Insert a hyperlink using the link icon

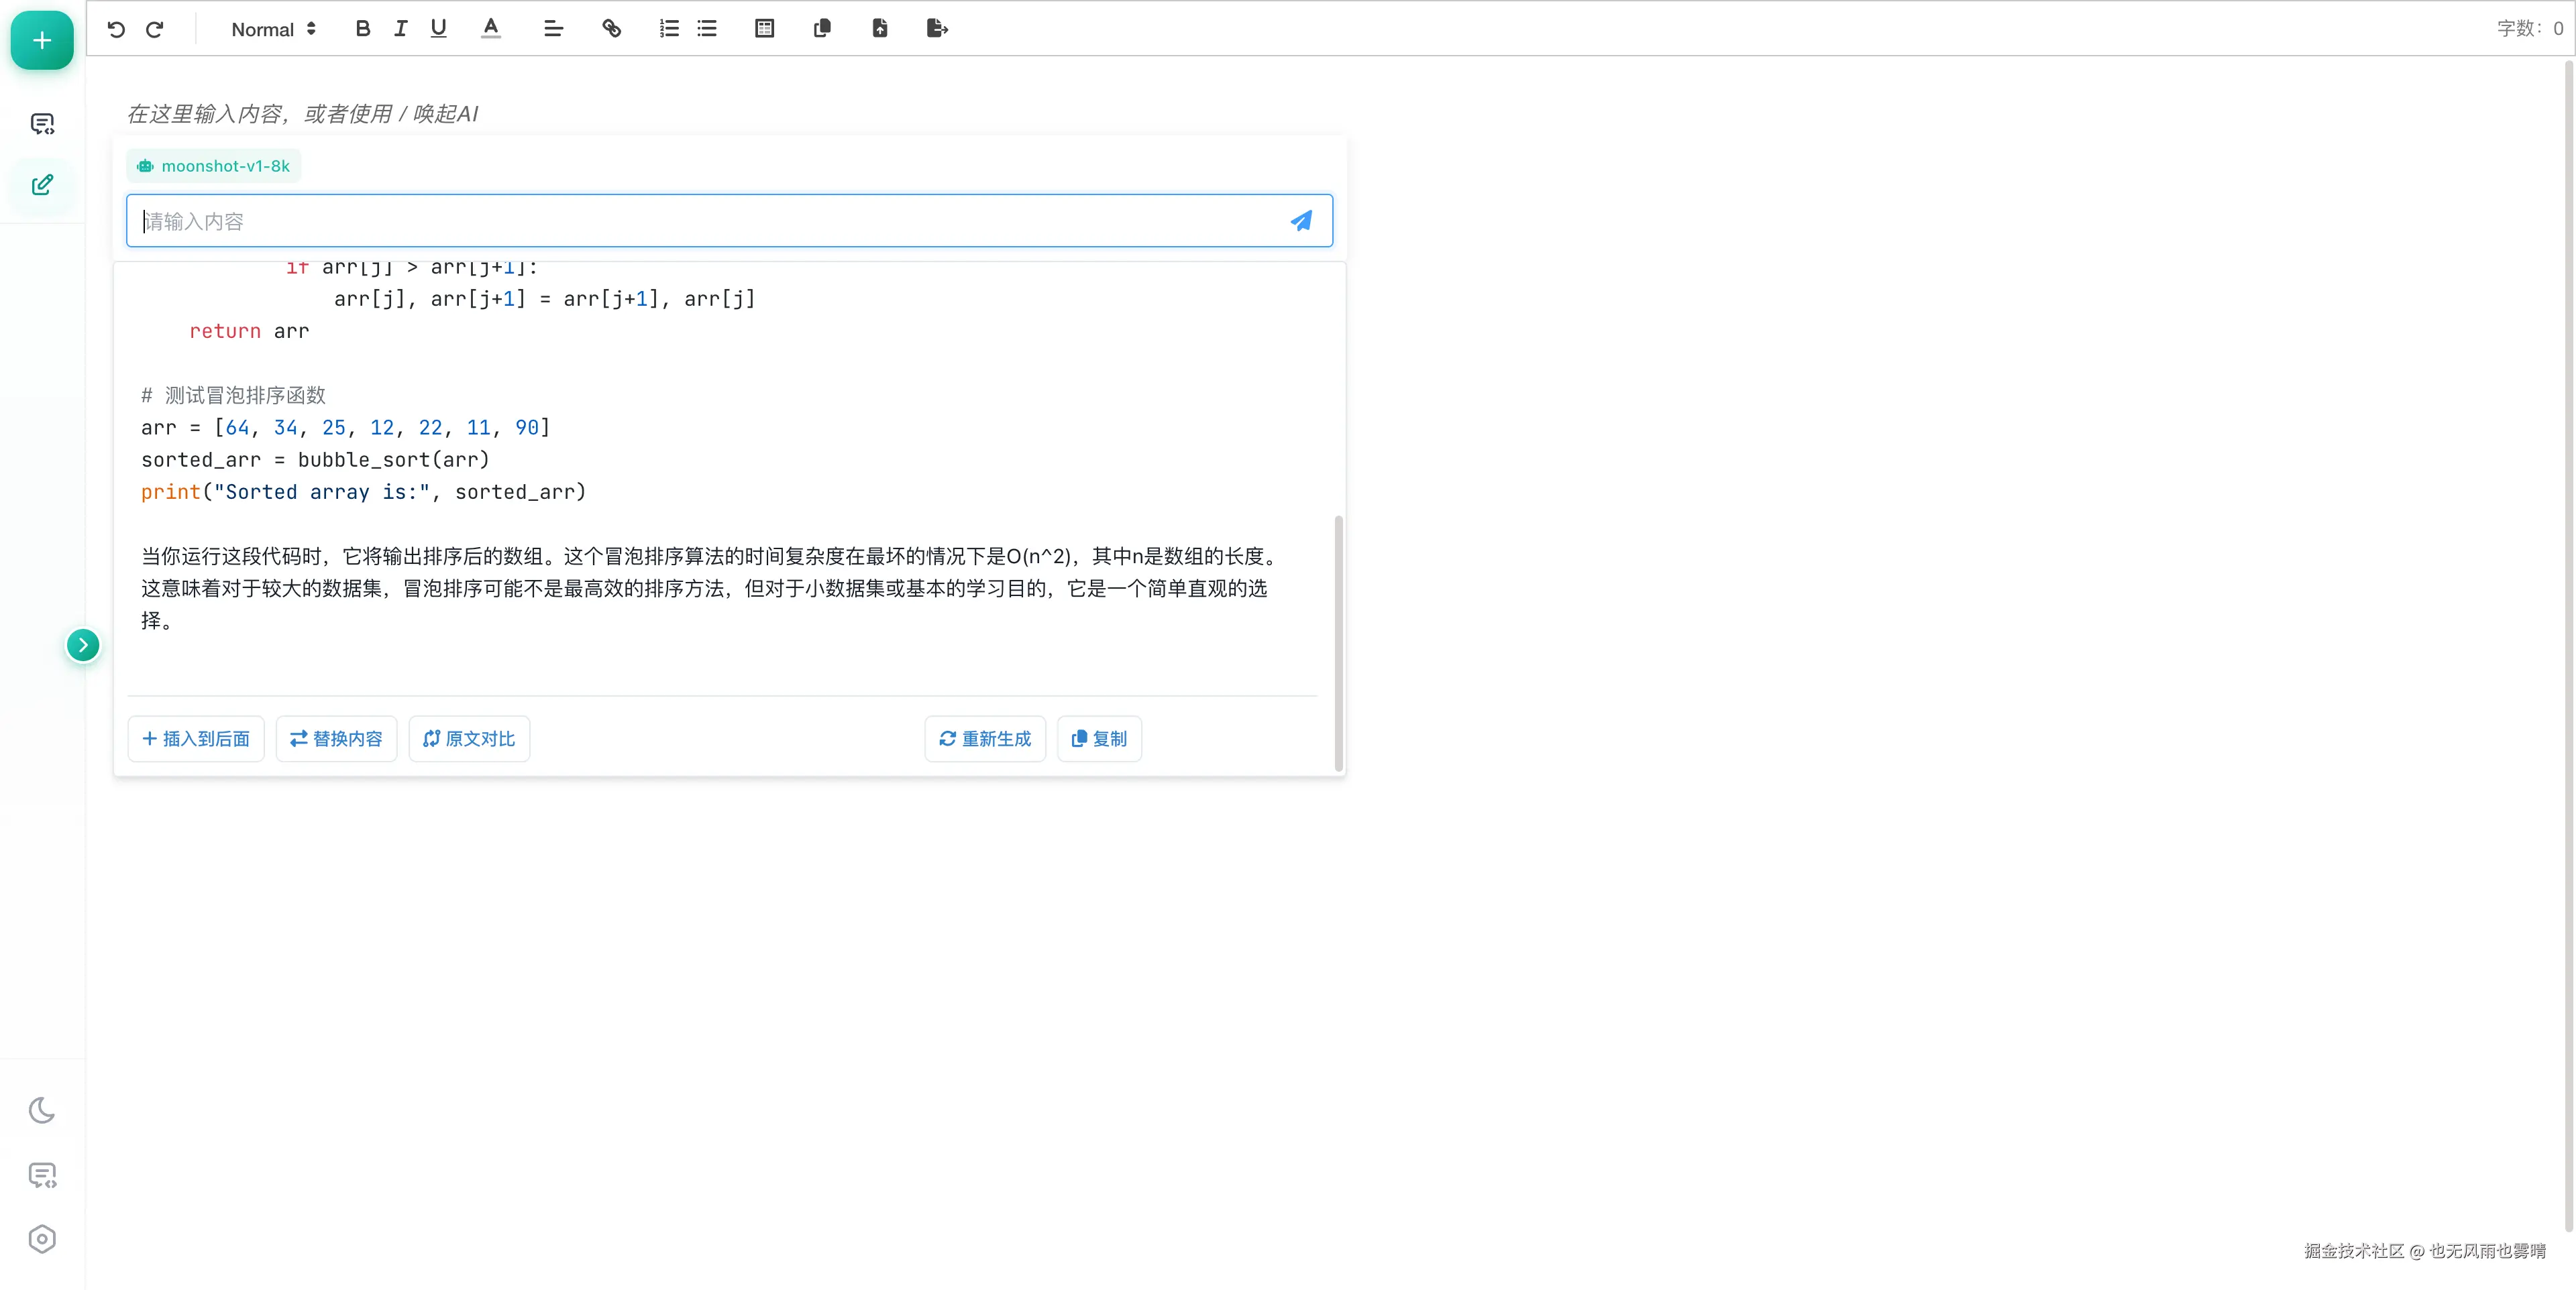click(x=611, y=28)
